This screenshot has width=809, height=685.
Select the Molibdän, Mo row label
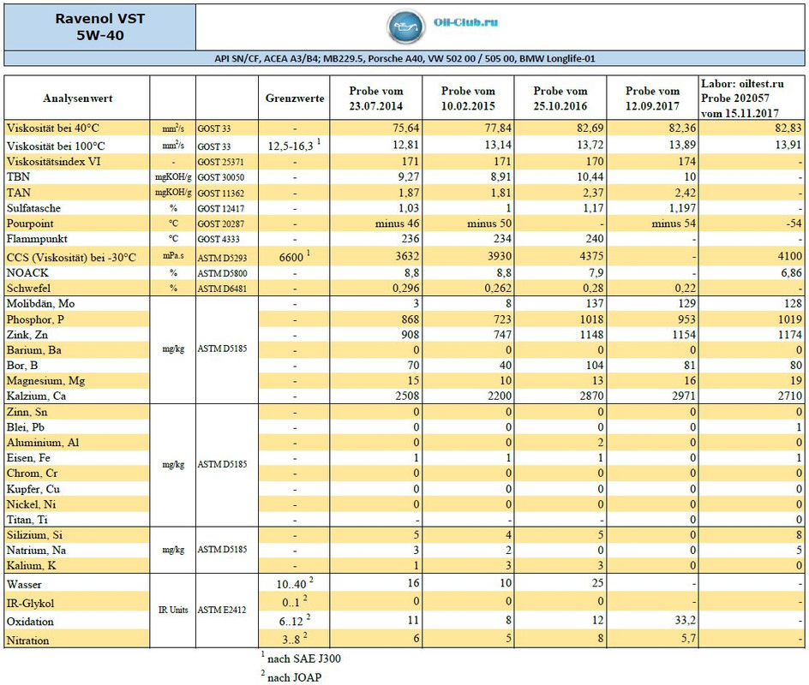pos(40,304)
